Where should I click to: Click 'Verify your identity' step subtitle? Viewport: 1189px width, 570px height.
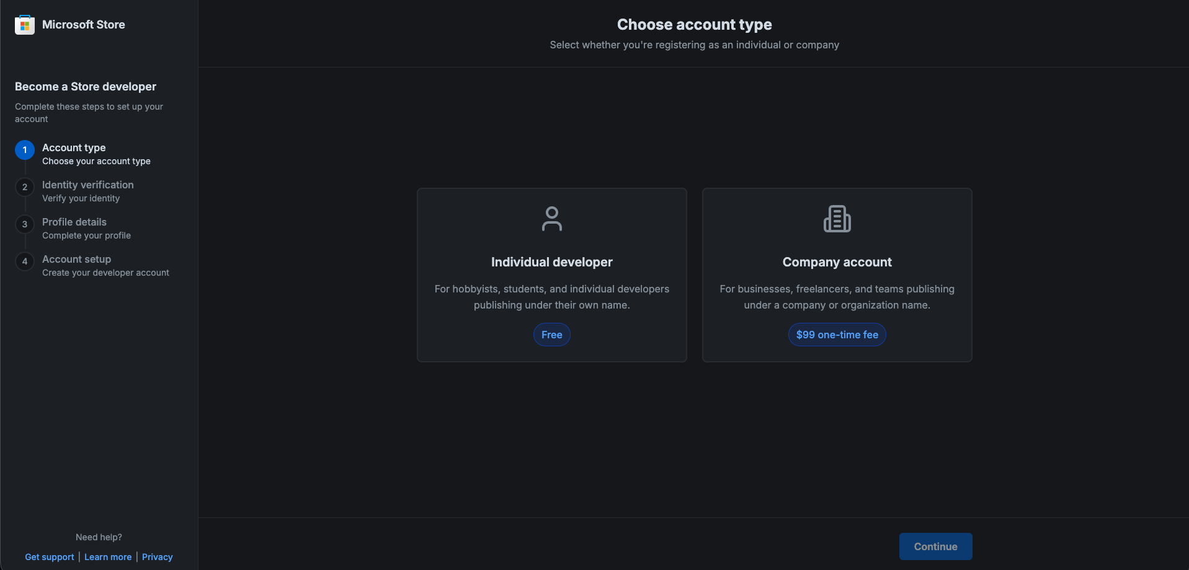(x=81, y=198)
